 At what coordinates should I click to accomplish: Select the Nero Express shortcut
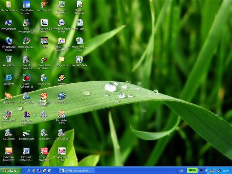pos(44,4)
